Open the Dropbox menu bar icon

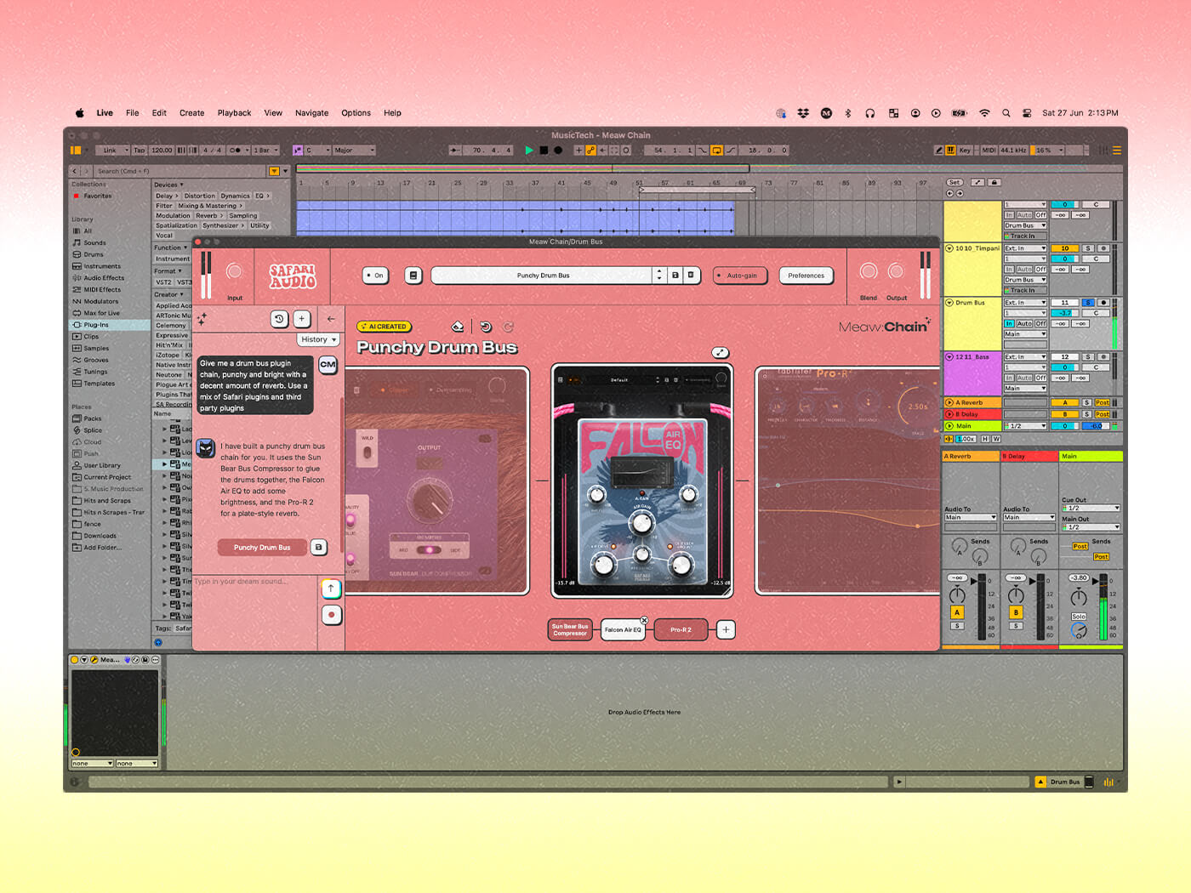(803, 113)
